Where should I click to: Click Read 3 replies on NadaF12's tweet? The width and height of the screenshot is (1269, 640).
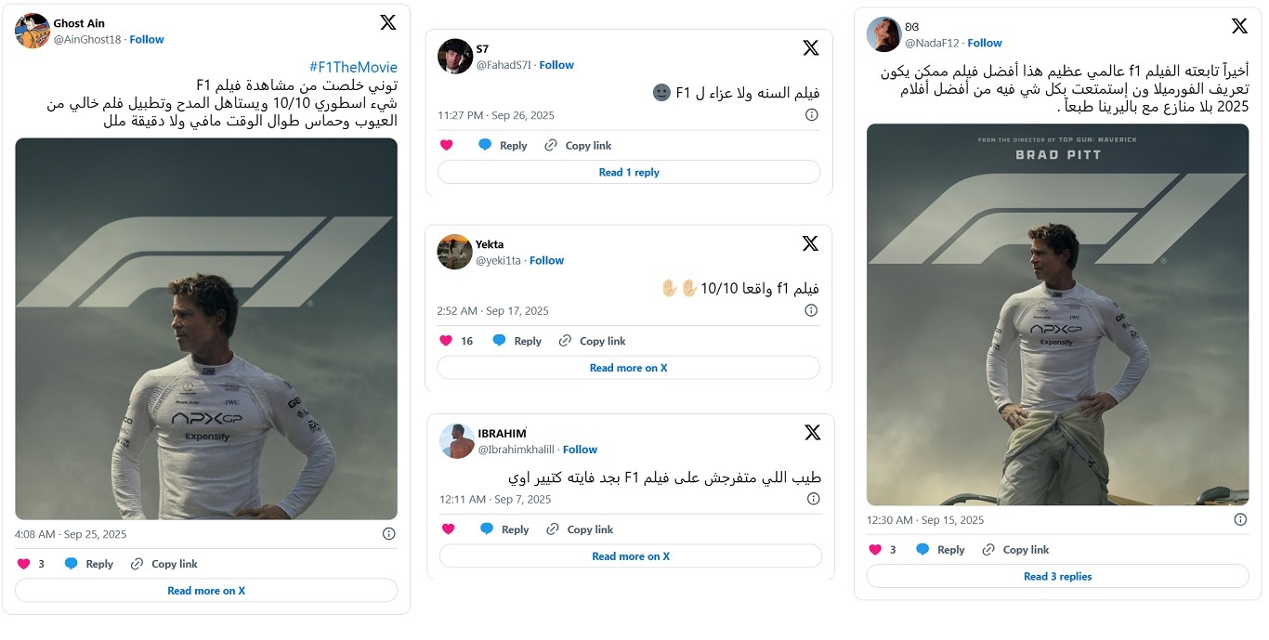[x=1057, y=576]
